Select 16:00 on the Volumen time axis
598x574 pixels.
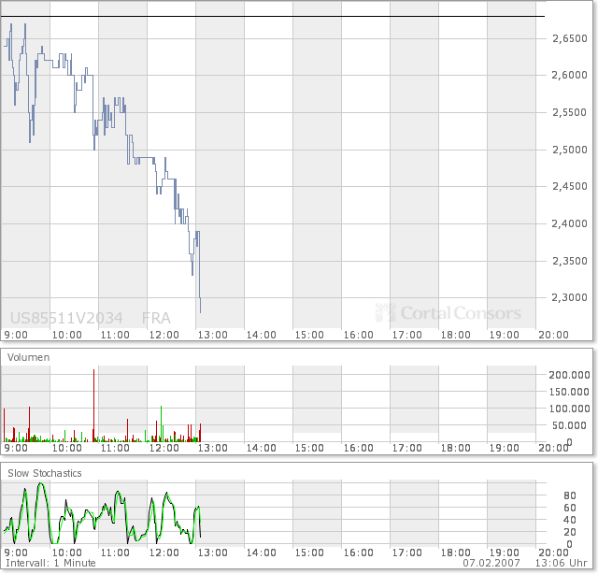coord(359,448)
